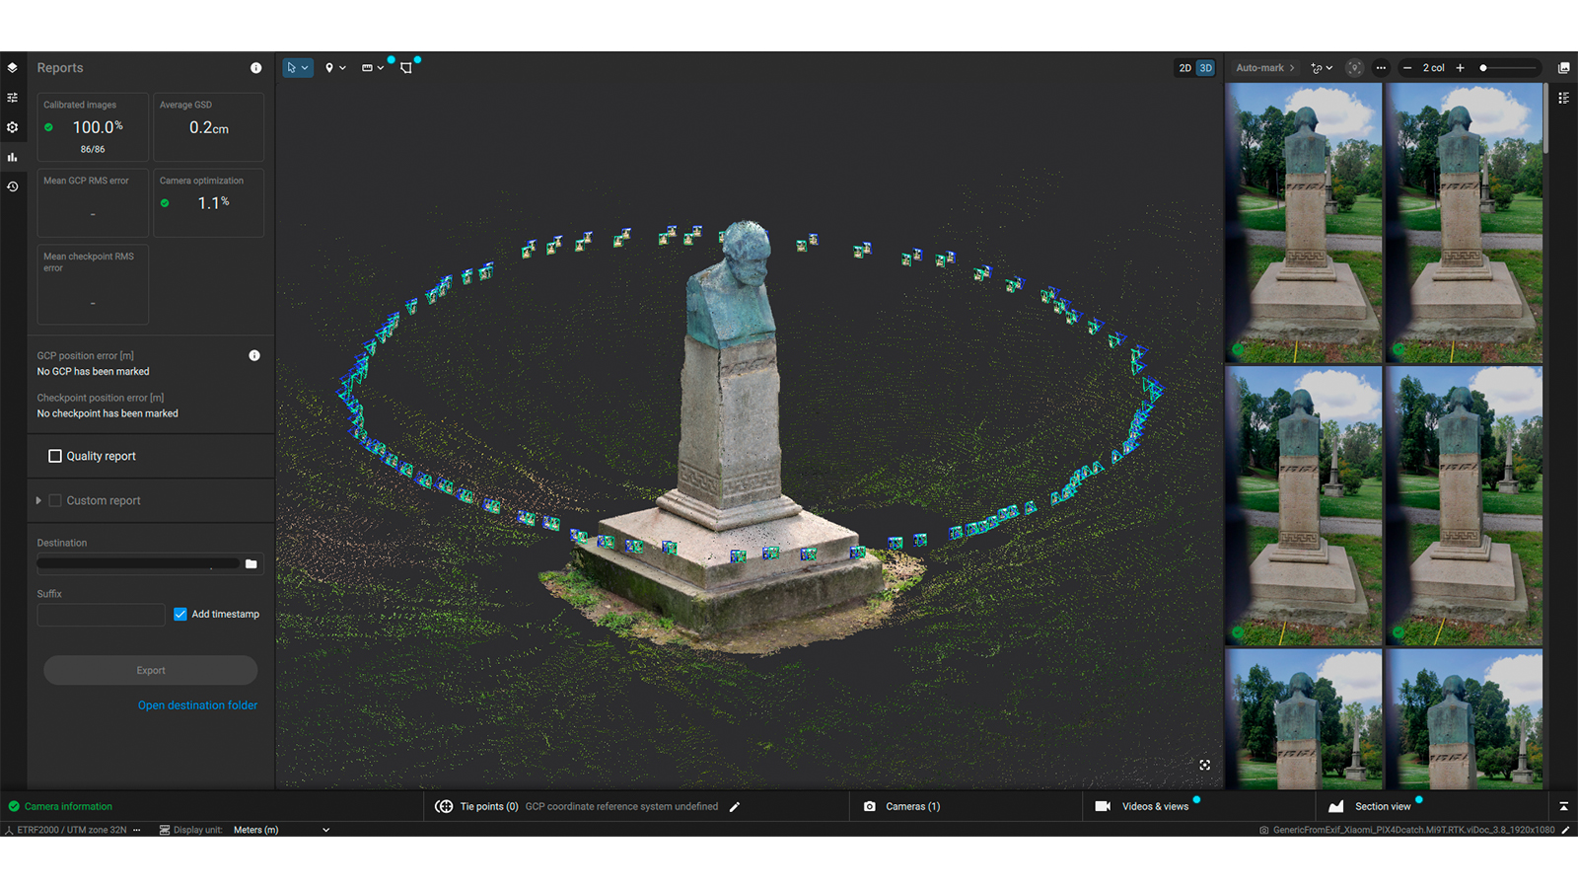Select the marker placement tool
The height and width of the screenshot is (888, 1578).
[329, 68]
